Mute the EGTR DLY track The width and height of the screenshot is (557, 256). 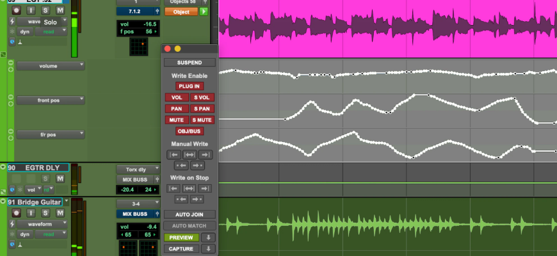[60, 179]
